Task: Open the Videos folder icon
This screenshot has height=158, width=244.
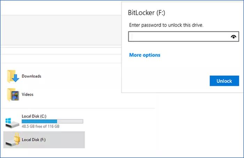Action: [x=13, y=94]
